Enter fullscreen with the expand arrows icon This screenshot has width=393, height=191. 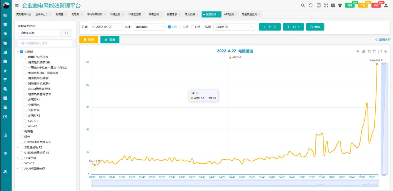(x=326, y=5)
